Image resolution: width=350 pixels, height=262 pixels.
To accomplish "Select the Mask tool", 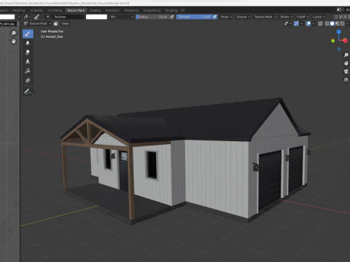I will pyautogui.click(x=28, y=80).
